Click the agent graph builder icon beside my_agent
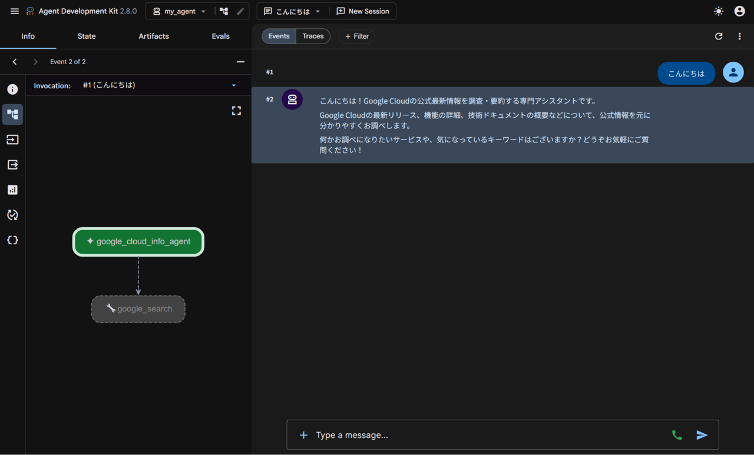The height and width of the screenshot is (455, 754). [224, 11]
